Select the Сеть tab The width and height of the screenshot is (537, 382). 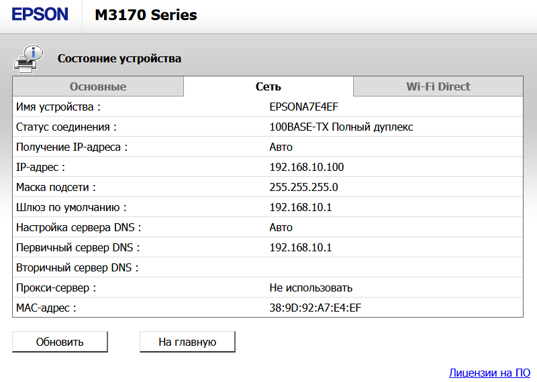coord(268,86)
